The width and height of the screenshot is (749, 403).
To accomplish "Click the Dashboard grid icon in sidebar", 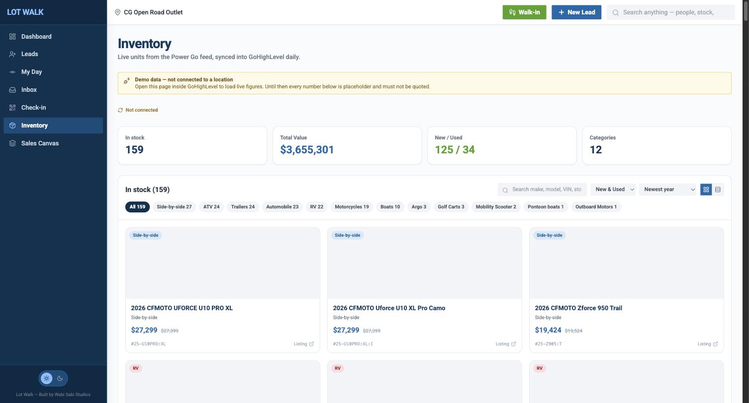I will point(12,37).
